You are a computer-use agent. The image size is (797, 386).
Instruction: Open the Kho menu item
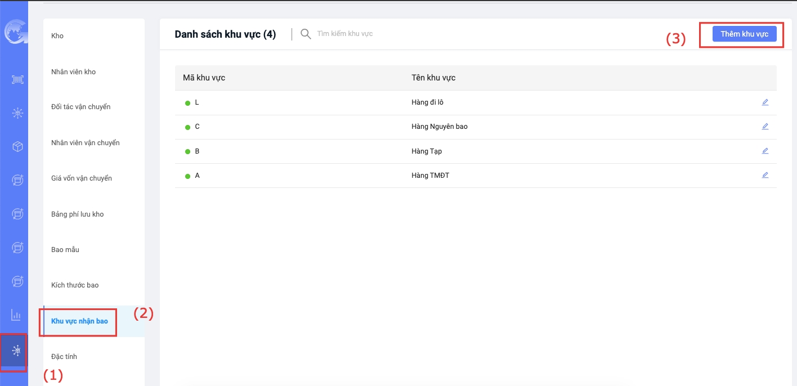click(57, 36)
